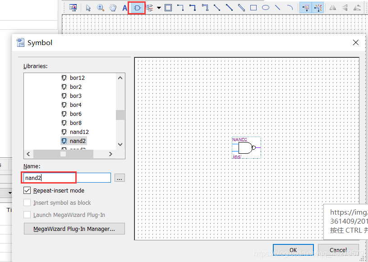Viewport: 368px width, 262px height.
Task: Select the Diagonal Conduit tool
Action: 241,8
